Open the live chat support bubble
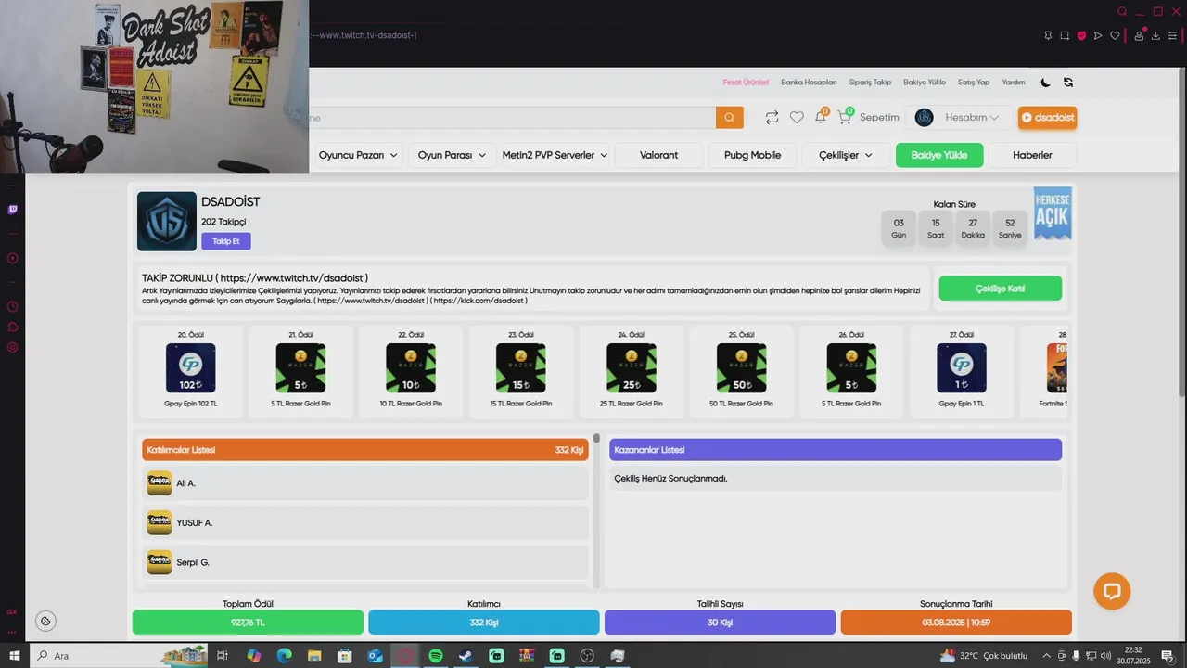 tap(1112, 591)
